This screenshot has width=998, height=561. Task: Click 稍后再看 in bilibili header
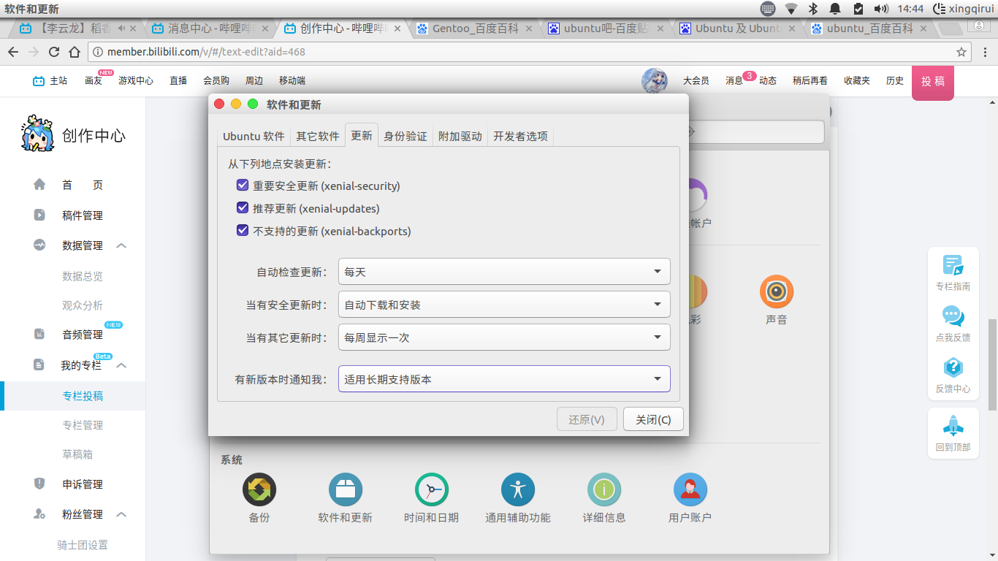810,81
